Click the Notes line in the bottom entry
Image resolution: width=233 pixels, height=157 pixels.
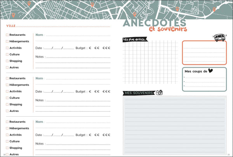coord(78,144)
